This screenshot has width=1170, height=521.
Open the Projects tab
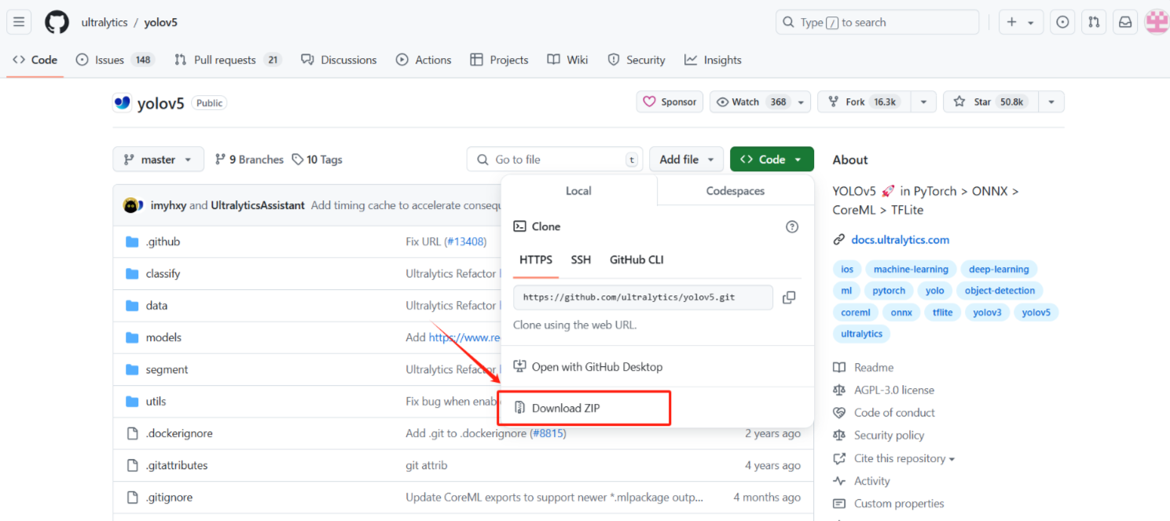[x=499, y=60]
